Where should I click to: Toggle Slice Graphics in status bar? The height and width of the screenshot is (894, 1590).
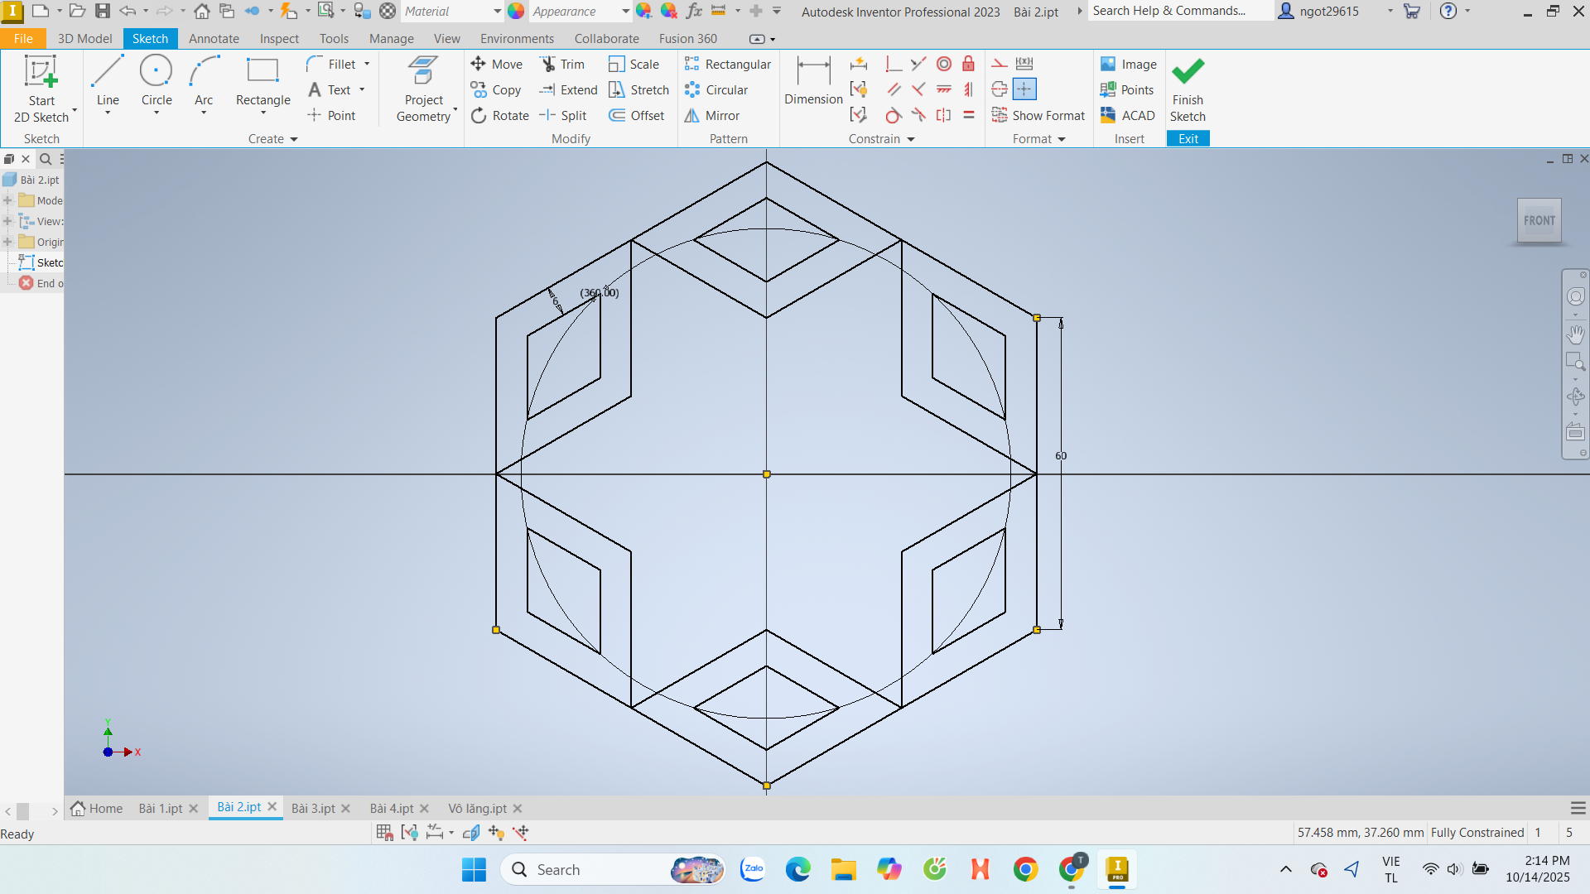[471, 833]
